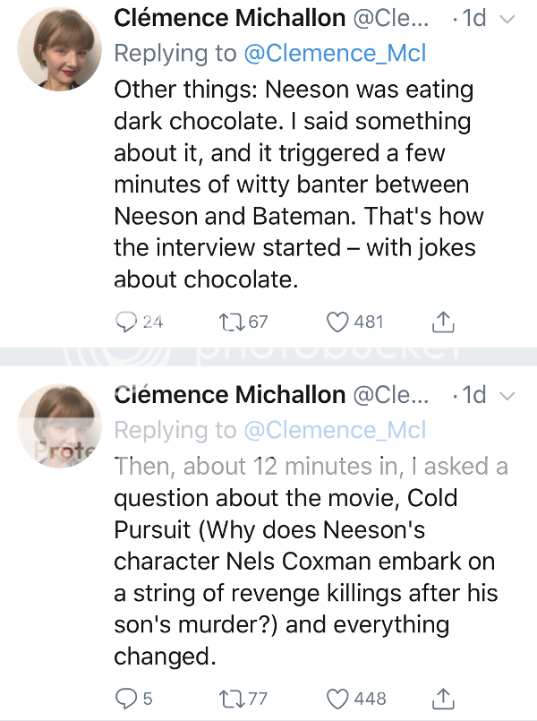
Task: Share the dark chocolate tweet
Action: point(442,321)
